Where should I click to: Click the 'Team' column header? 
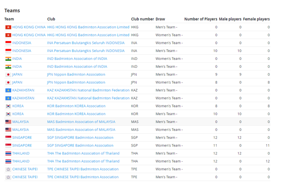9,19
